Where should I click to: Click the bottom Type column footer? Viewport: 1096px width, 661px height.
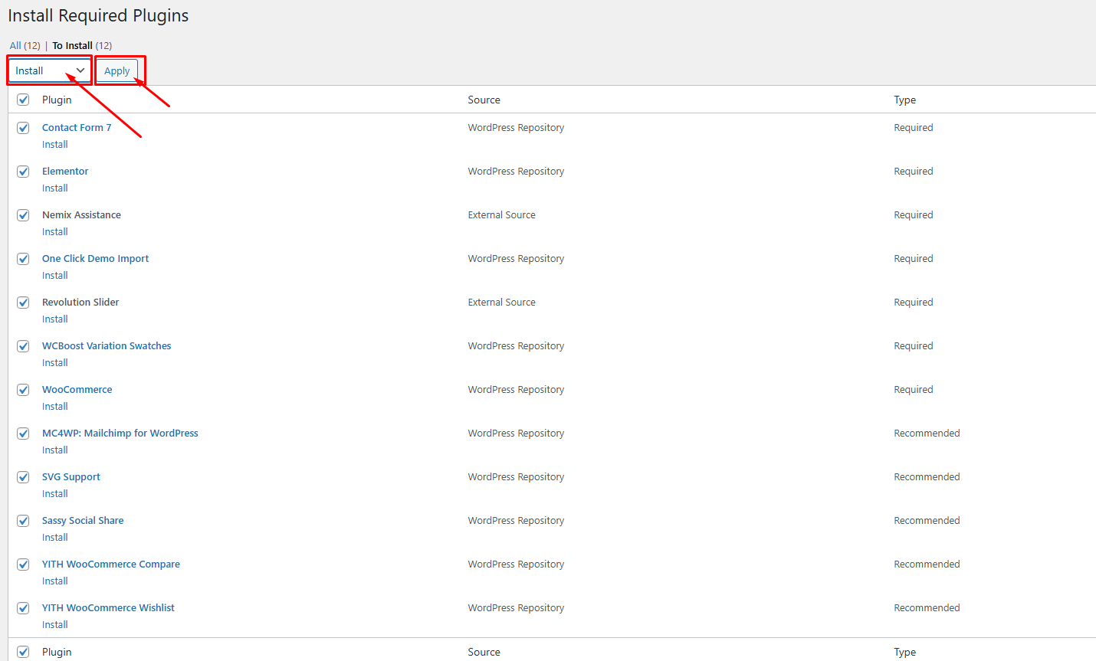tap(905, 652)
